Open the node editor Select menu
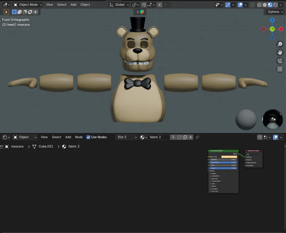The width and height of the screenshot is (286, 233). (x=56, y=137)
